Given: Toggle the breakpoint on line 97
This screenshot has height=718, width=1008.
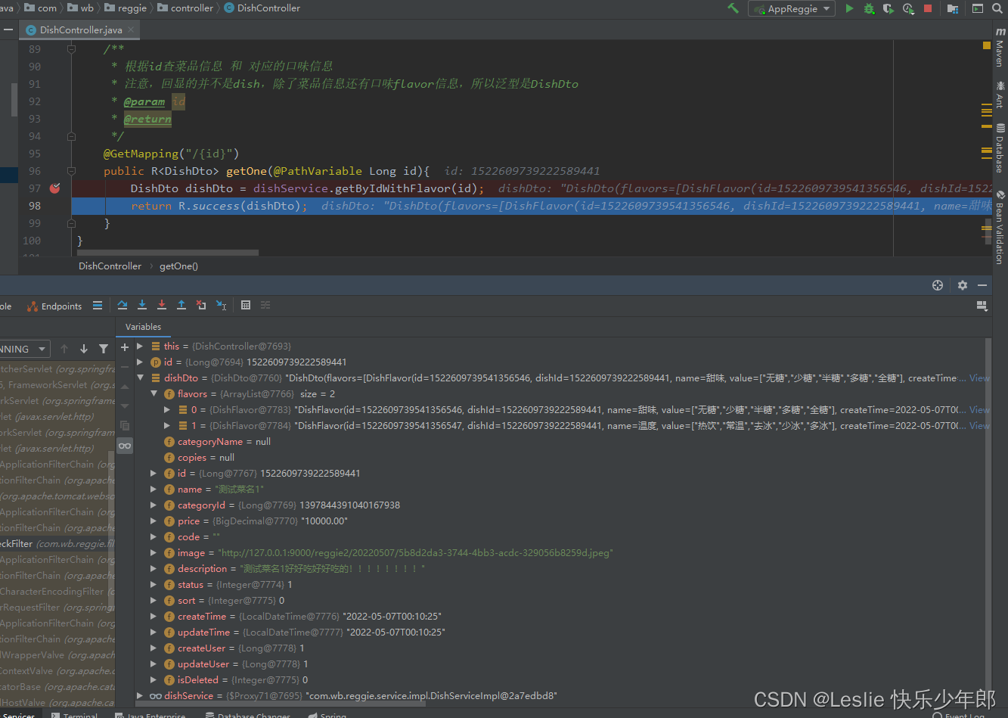Looking at the screenshot, I should click(x=55, y=188).
